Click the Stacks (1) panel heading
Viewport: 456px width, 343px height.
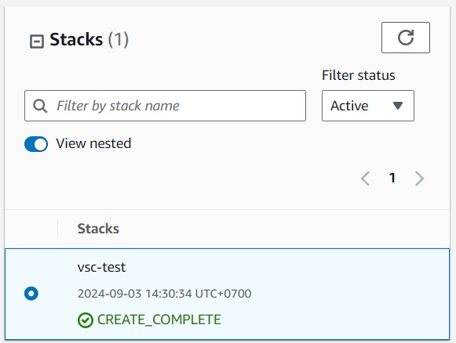89,39
